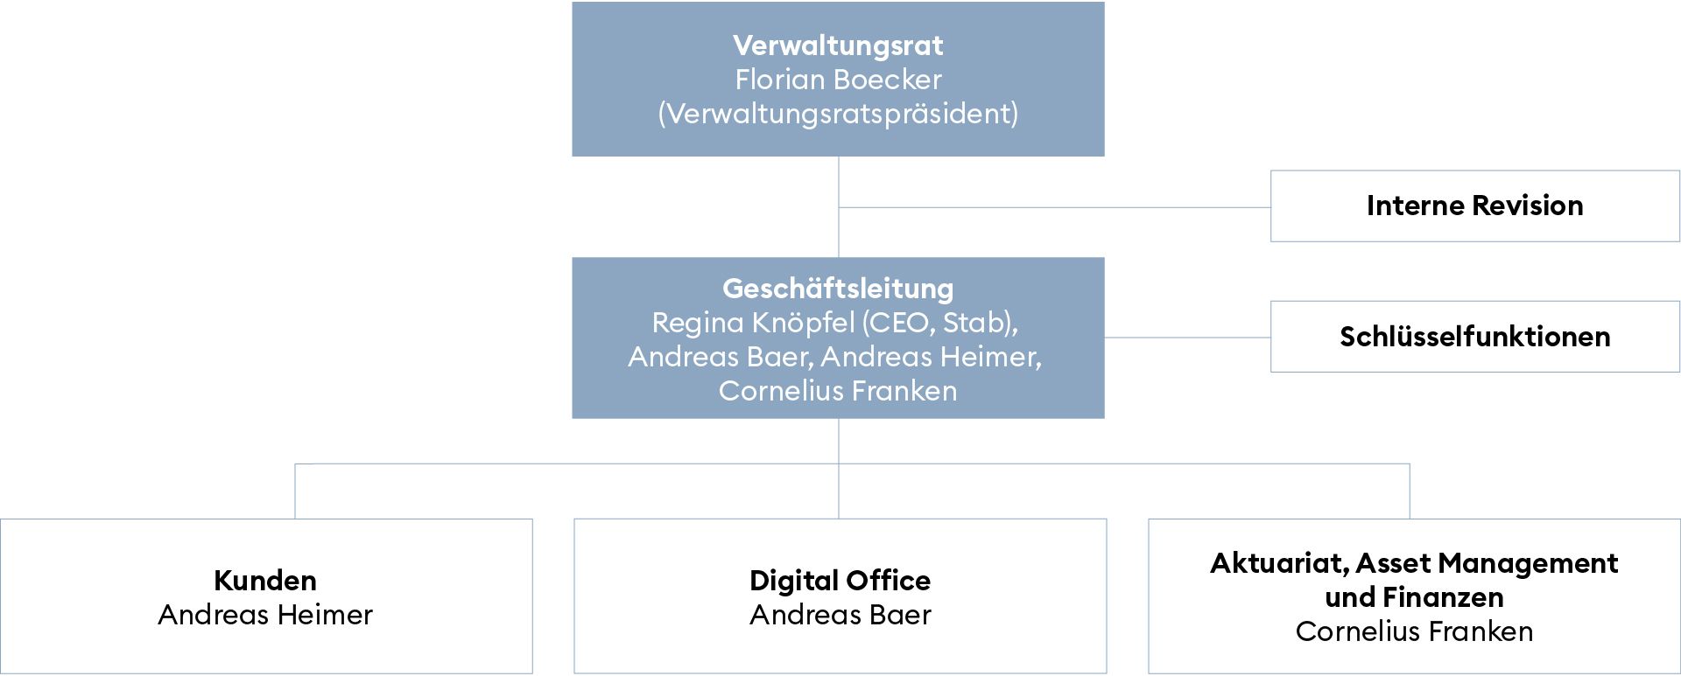This screenshot has width=1681, height=676.
Task: Click the connector line leading to Schlüsselfunktionen
Action: click(1187, 338)
